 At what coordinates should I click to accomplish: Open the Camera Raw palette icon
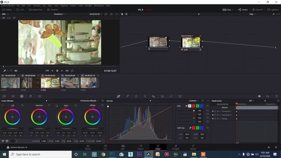(x=4, y=96)
